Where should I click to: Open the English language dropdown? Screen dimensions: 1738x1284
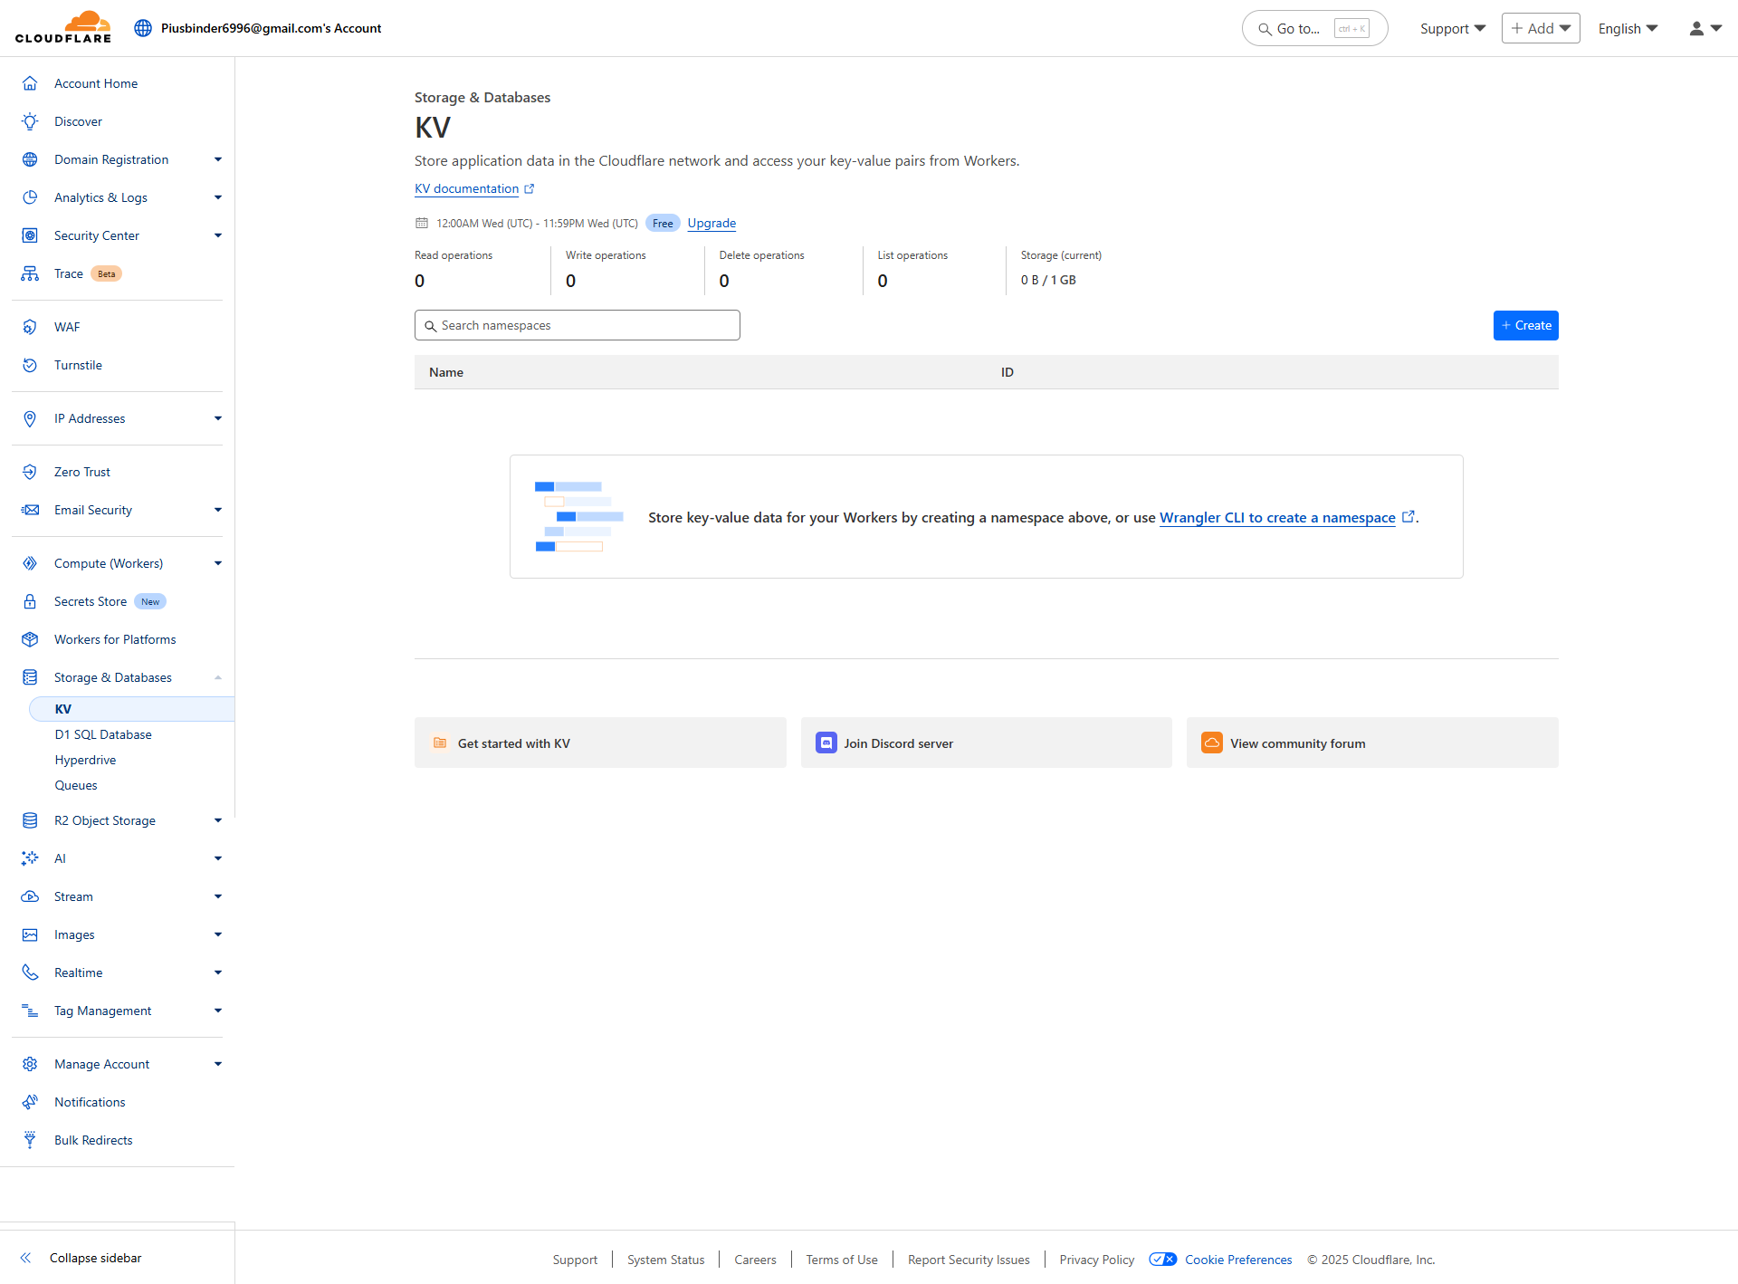pyautogui.click(x=1628, y=28)
